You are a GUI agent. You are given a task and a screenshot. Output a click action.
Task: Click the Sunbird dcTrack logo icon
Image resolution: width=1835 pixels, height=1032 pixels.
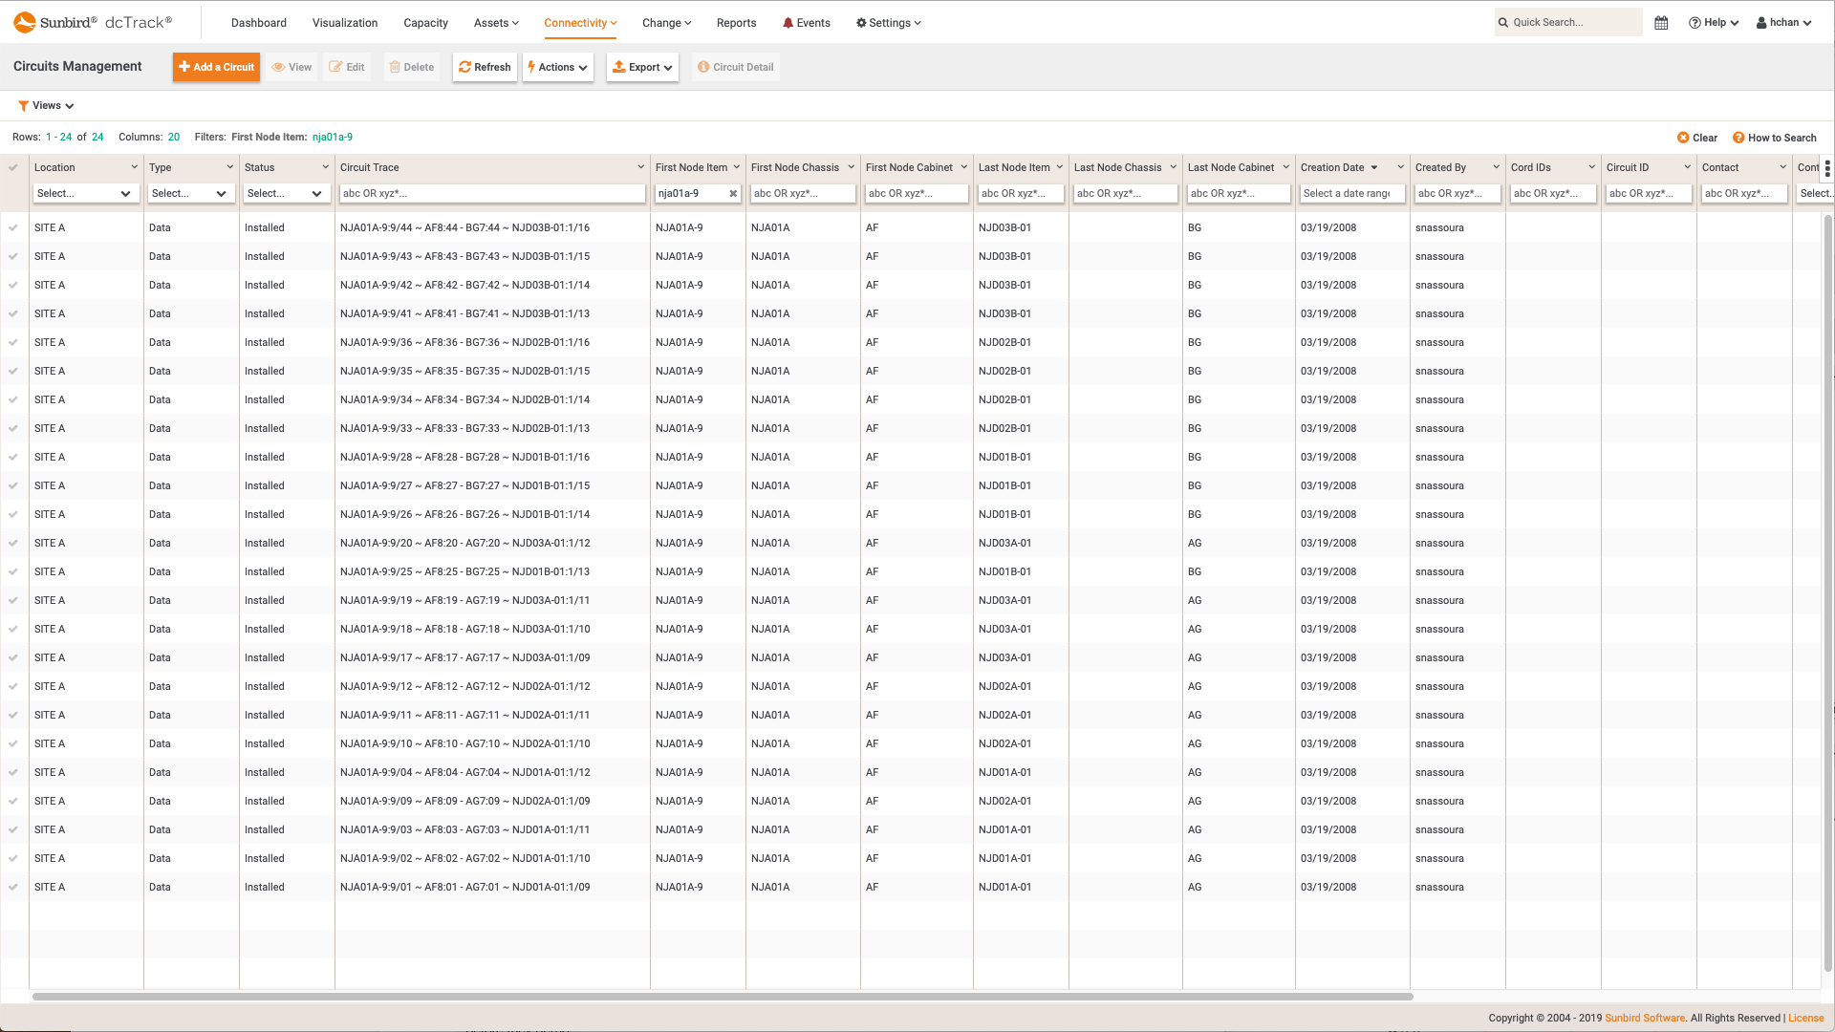[24, 21]
